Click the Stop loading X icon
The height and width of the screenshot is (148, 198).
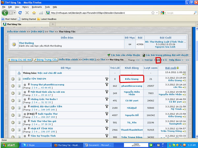coord(27,13)
